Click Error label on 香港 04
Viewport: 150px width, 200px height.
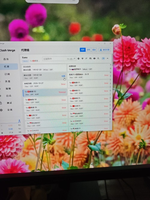(64, 100)
